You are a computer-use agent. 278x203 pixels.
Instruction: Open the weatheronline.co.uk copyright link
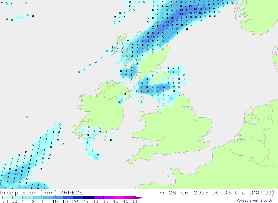point(254,201)
